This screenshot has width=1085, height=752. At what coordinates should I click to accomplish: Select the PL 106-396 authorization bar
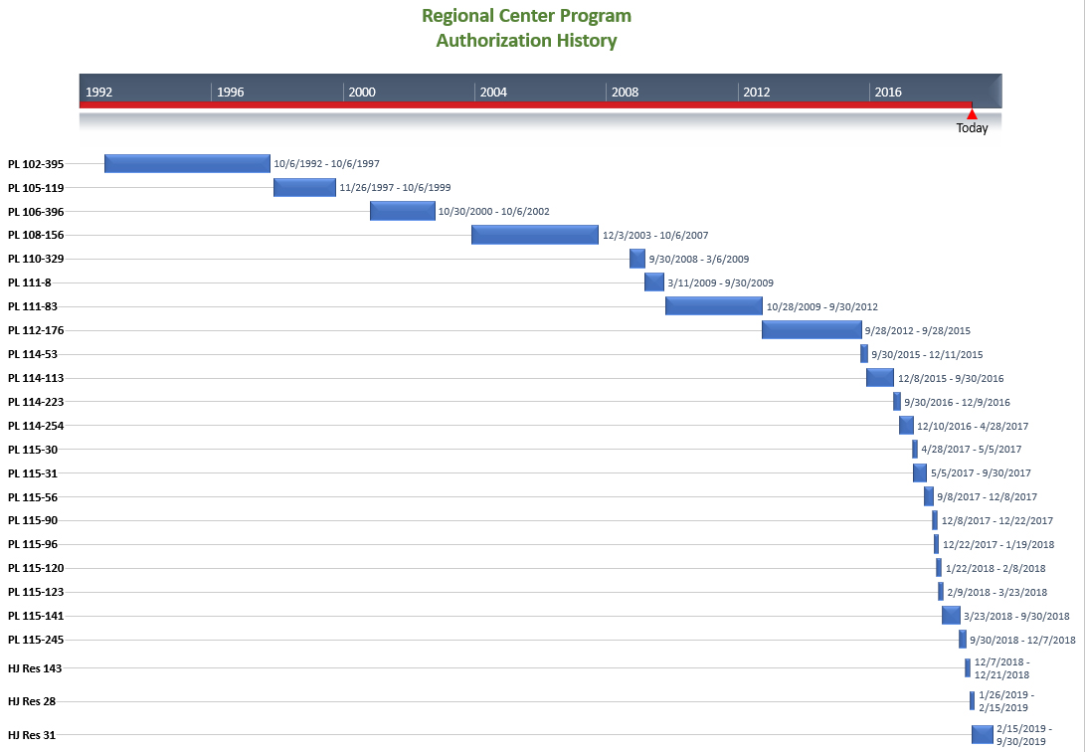[x=402, y=211]
